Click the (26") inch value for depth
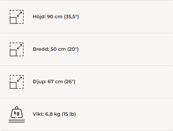This screenshot has height=131, width=173. (69, 82)
